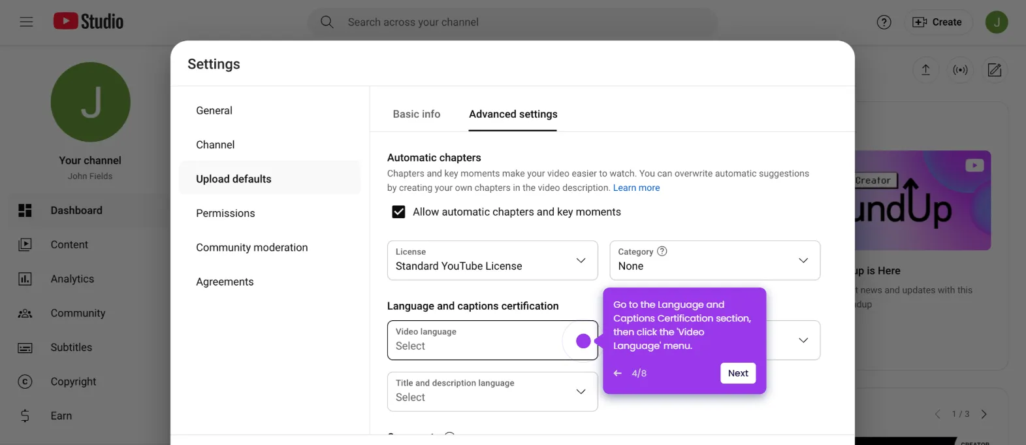Click the YouTube icon on Creator Roundup thumbnail
The width and height of the screenshot is (1026, 445).
[x=975, y=165]
